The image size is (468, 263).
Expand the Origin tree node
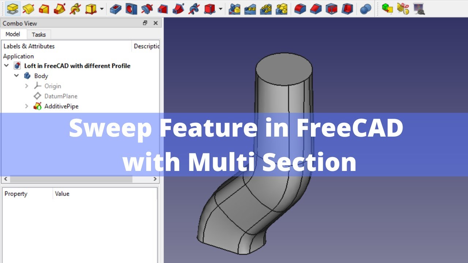26,86
